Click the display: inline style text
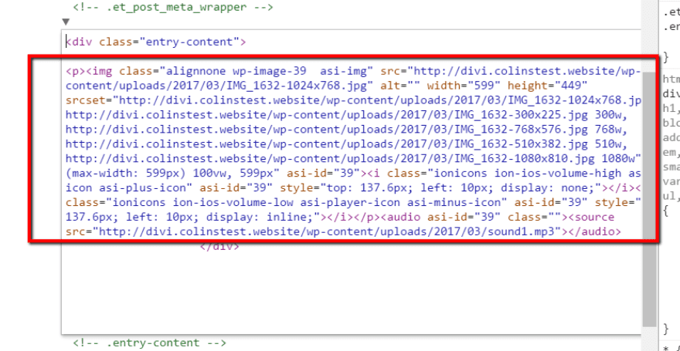Viewport: 680px width, 351px height. click(x=260, y=217)
